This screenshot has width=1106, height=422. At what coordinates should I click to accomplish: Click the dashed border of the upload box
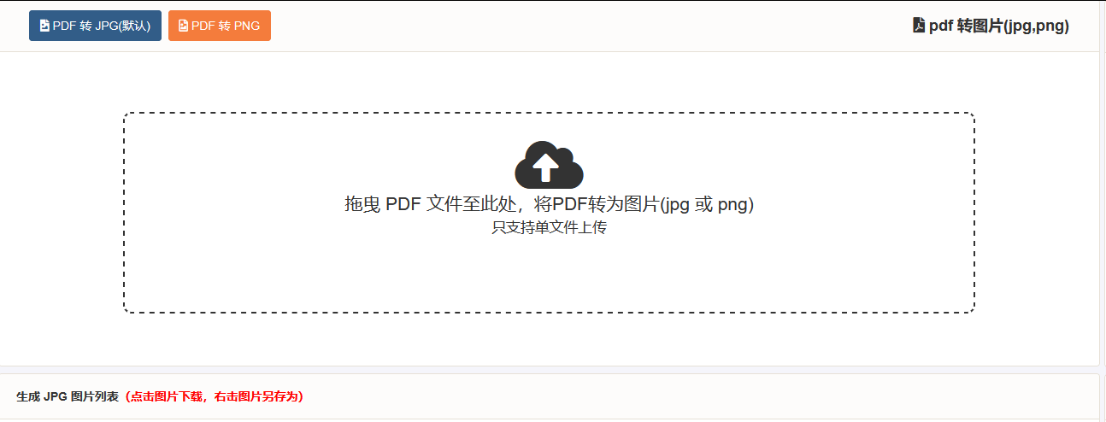point(549,113)
